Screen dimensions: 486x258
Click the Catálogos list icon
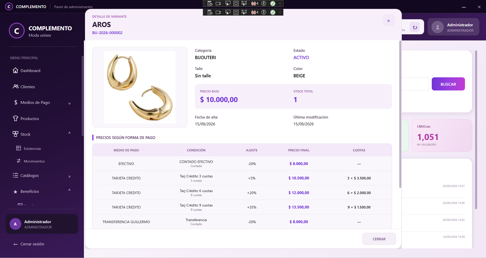15,175
